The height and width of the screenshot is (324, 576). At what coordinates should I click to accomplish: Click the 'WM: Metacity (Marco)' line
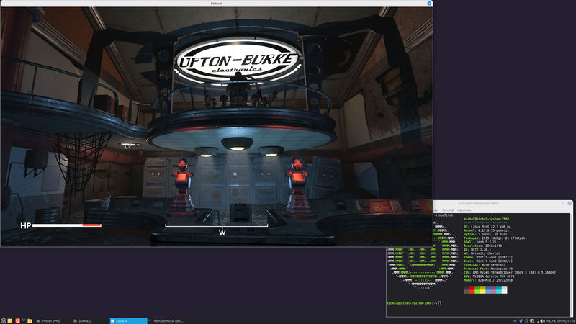click(482, 253)
